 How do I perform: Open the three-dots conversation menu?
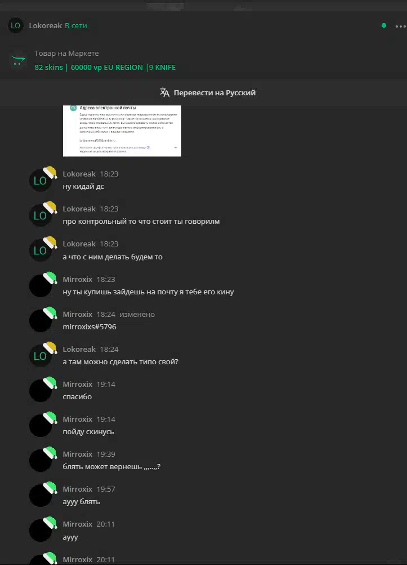400,27
